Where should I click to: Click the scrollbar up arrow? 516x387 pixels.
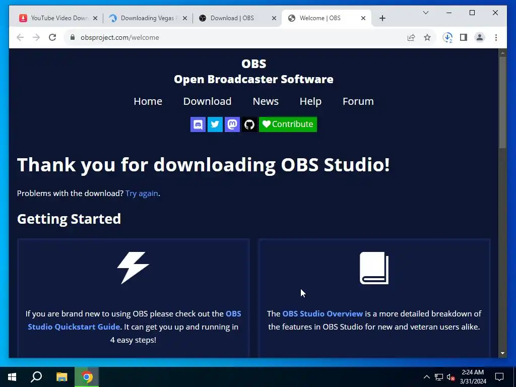pos(502,52)
